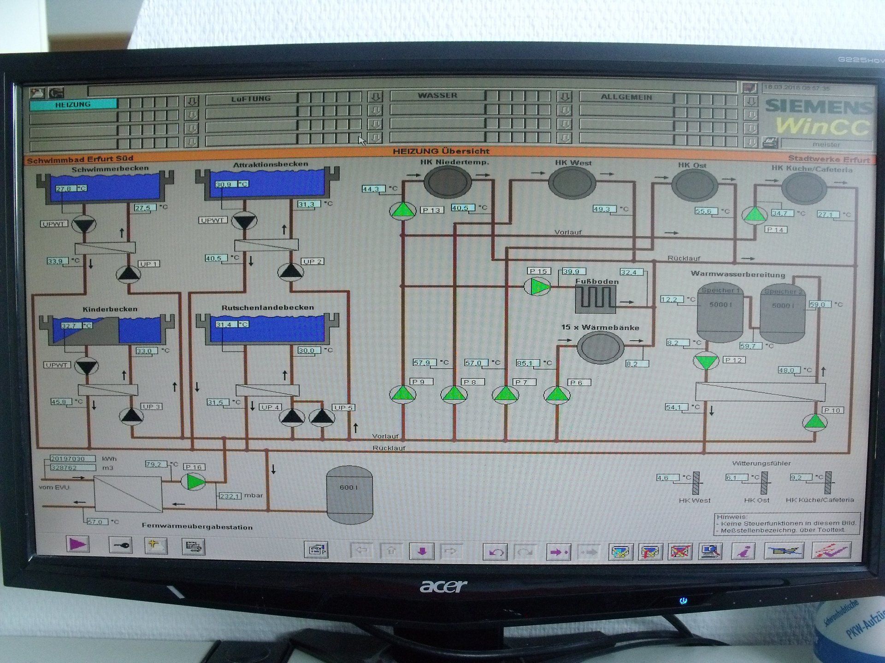
Task: Select pump P 8 symbol
Action: tap(454, 394)
